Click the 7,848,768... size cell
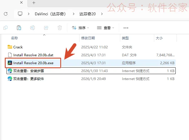 (x=165, y=55)
